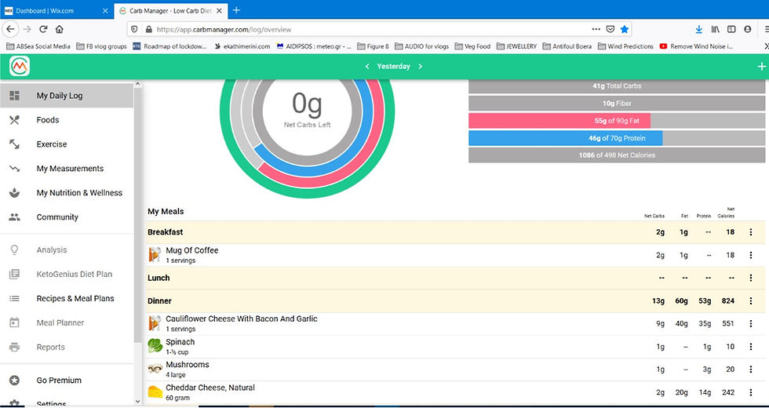Open the Firefox hamburger menu

pos(766,30)
